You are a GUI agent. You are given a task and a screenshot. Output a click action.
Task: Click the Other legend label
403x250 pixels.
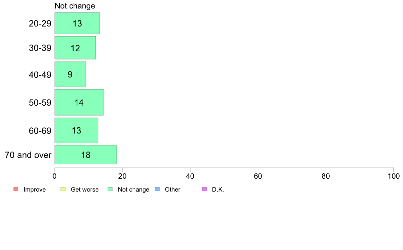pyautogui.click(x=172, y=190)
